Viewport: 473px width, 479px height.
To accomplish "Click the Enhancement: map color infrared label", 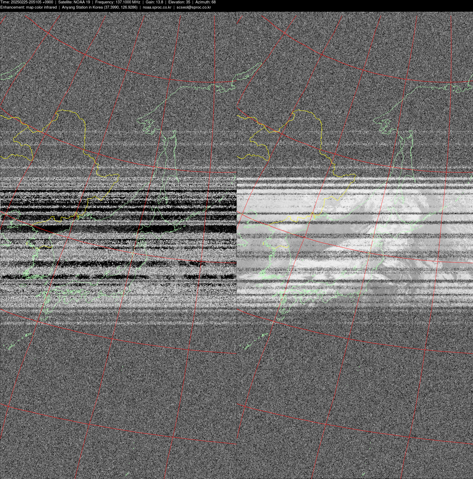I will tap(28, 7).
